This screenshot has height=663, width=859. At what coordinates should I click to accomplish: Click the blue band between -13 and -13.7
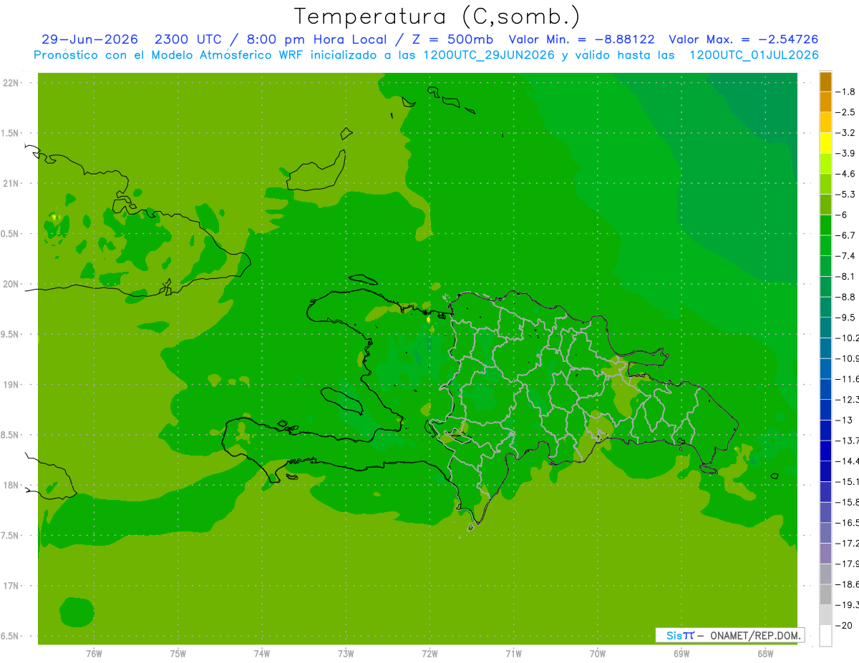pyautogui.click(x=825, y=431)
